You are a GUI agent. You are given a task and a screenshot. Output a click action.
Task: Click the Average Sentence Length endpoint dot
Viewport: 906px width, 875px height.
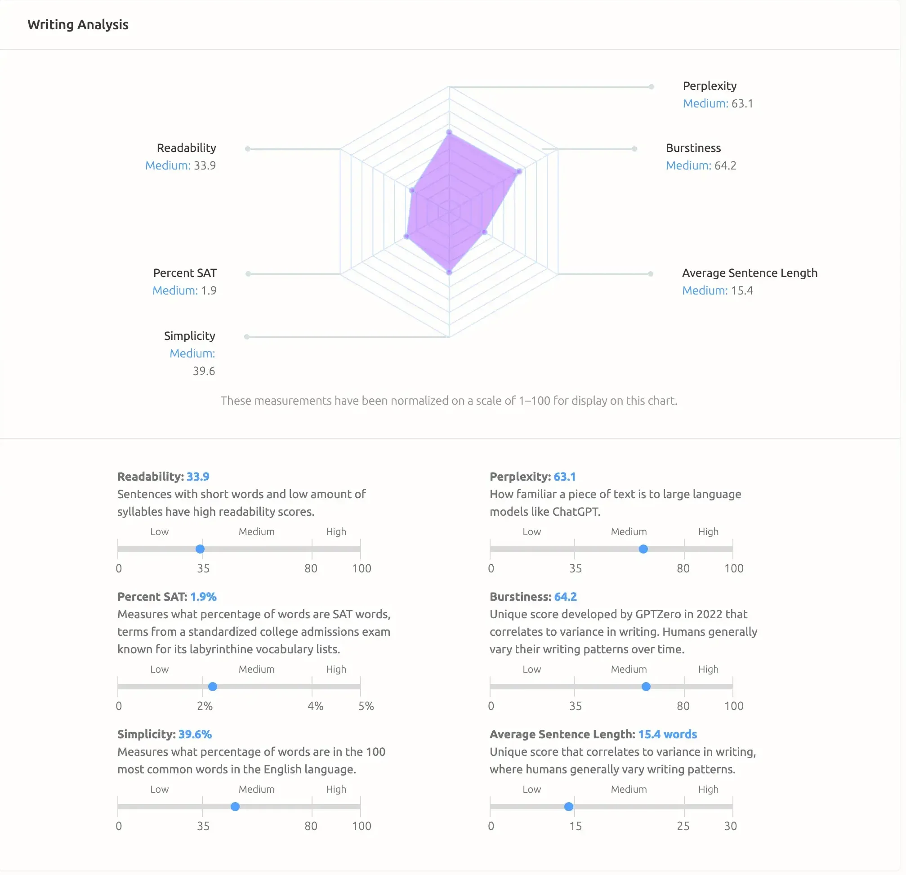[651, 273]
